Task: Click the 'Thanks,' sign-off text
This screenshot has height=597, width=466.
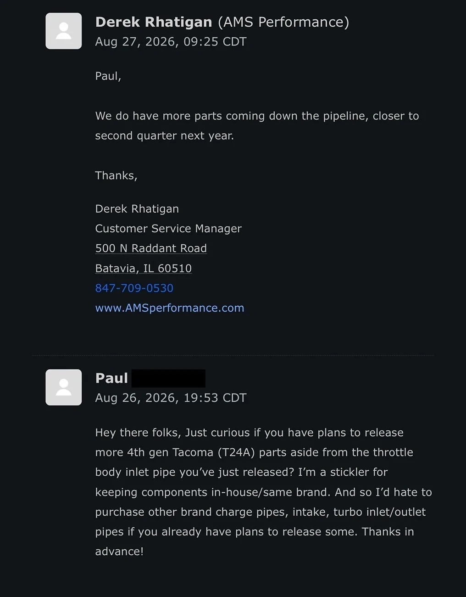Action: (x=116, y=175)
